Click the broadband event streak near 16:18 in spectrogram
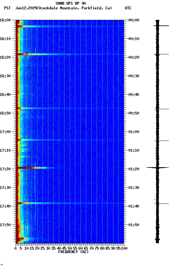Screen dimensions: 171x268 coord(70,54)
